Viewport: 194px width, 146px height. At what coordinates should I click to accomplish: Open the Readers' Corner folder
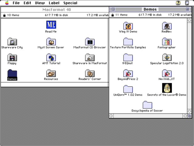pos(90,73)
